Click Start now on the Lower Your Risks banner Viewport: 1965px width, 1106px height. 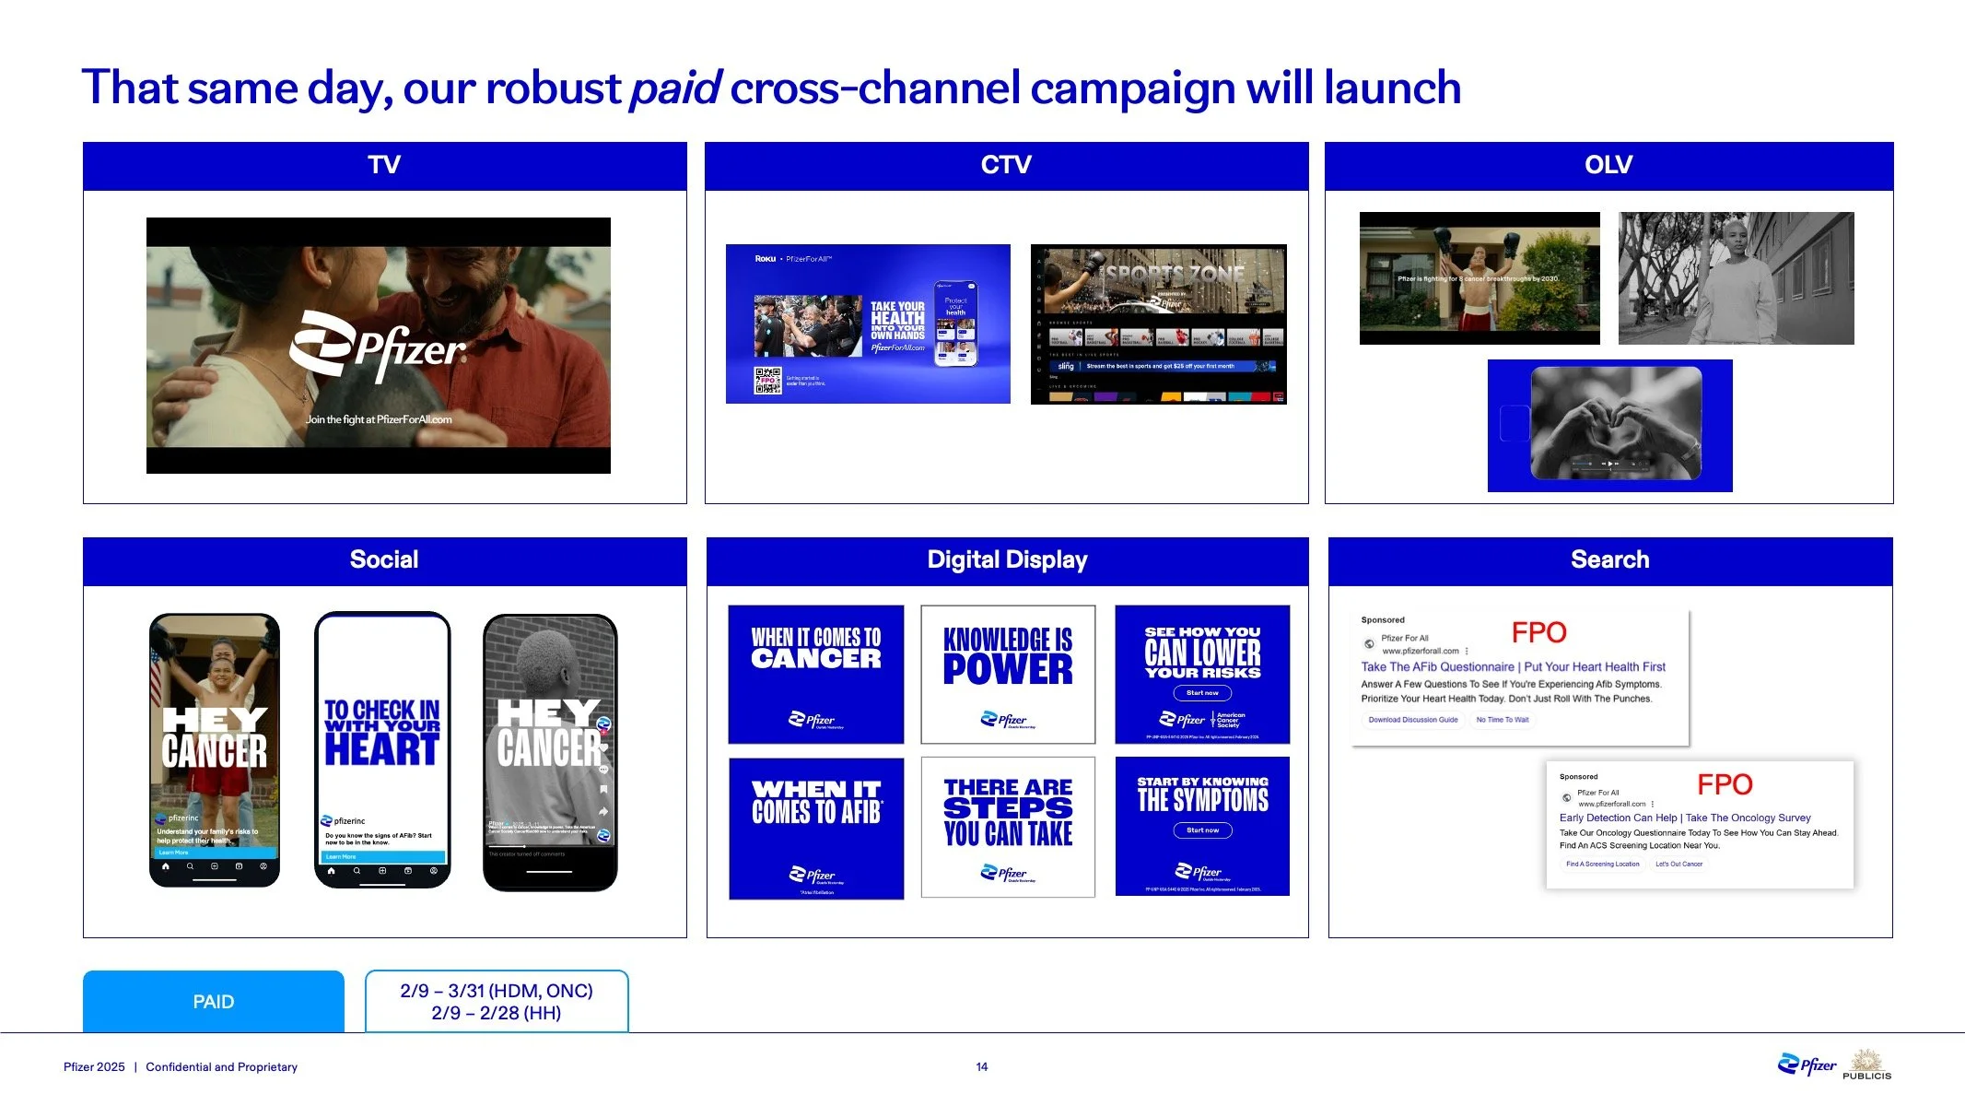click(1202, 693)
